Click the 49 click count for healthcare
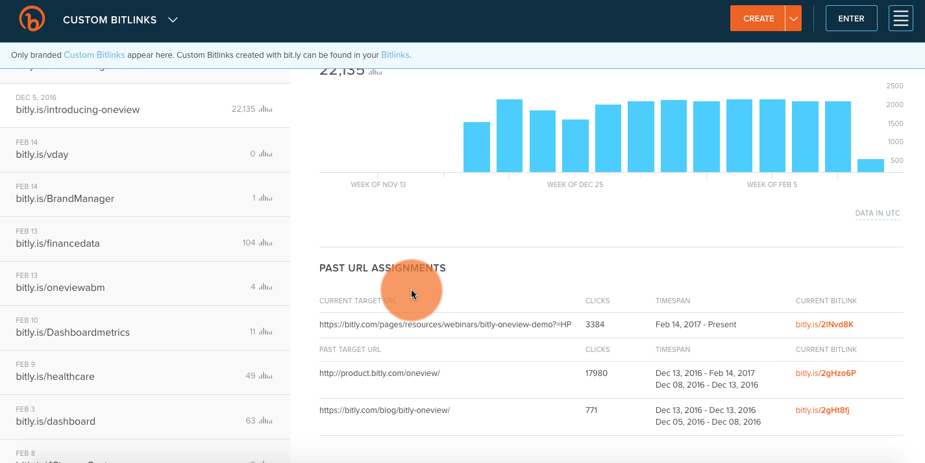This screenshot has height=463, width=925. [x=251, y=376]
